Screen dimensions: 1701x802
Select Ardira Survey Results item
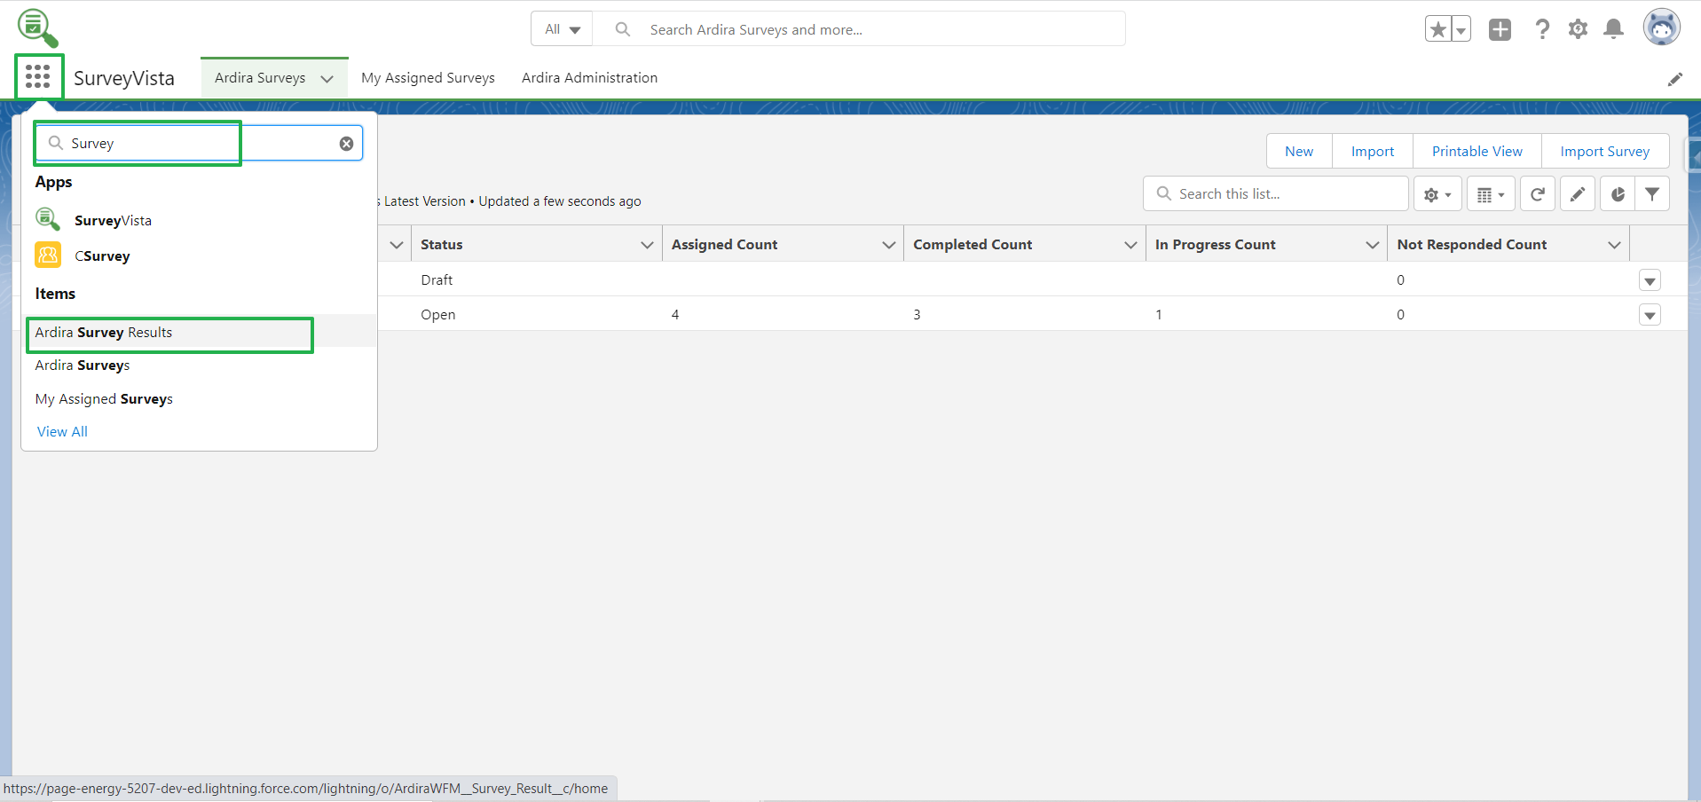coord(104,333)
